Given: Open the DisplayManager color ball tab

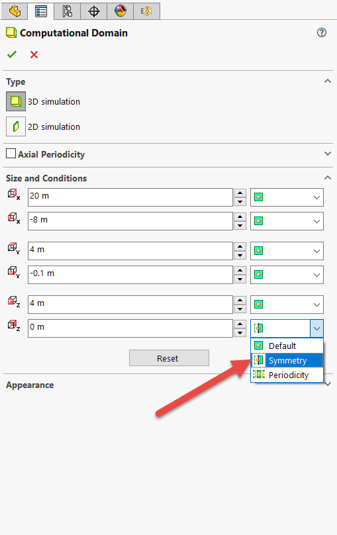Looking at the screenshot, I should point(120,12).
